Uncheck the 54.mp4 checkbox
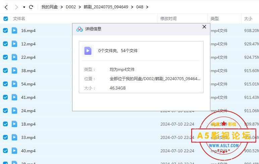Viewport: 259px width, 164px height. click(5, 84)
